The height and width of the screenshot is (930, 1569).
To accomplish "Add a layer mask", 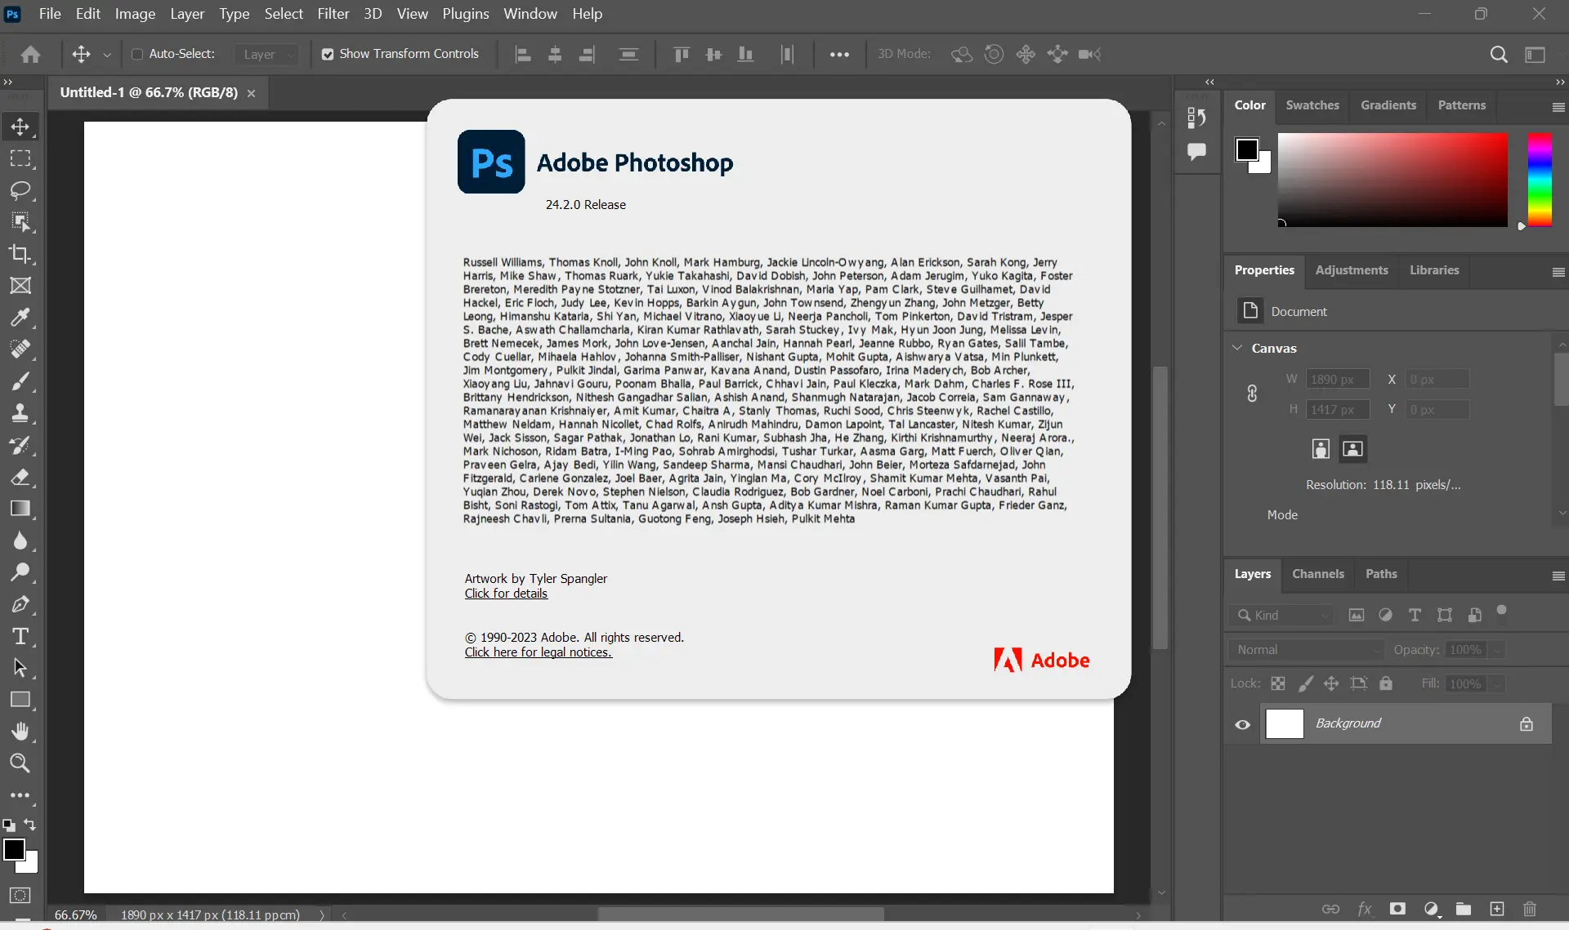I will 1397,909.
